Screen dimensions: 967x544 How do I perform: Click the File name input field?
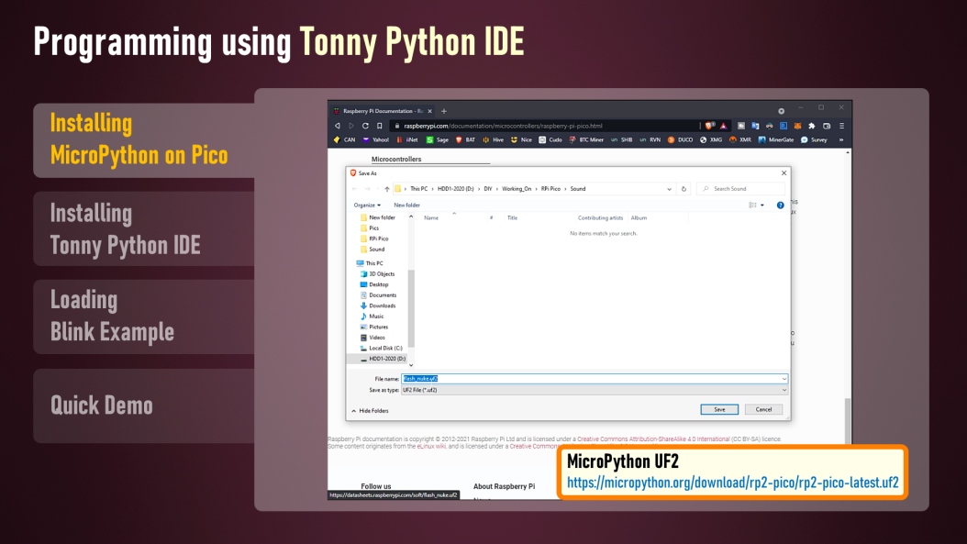coord(595,379)
